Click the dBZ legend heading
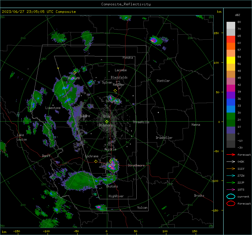The width and height of the screenshot is (252, 235). 237,15
